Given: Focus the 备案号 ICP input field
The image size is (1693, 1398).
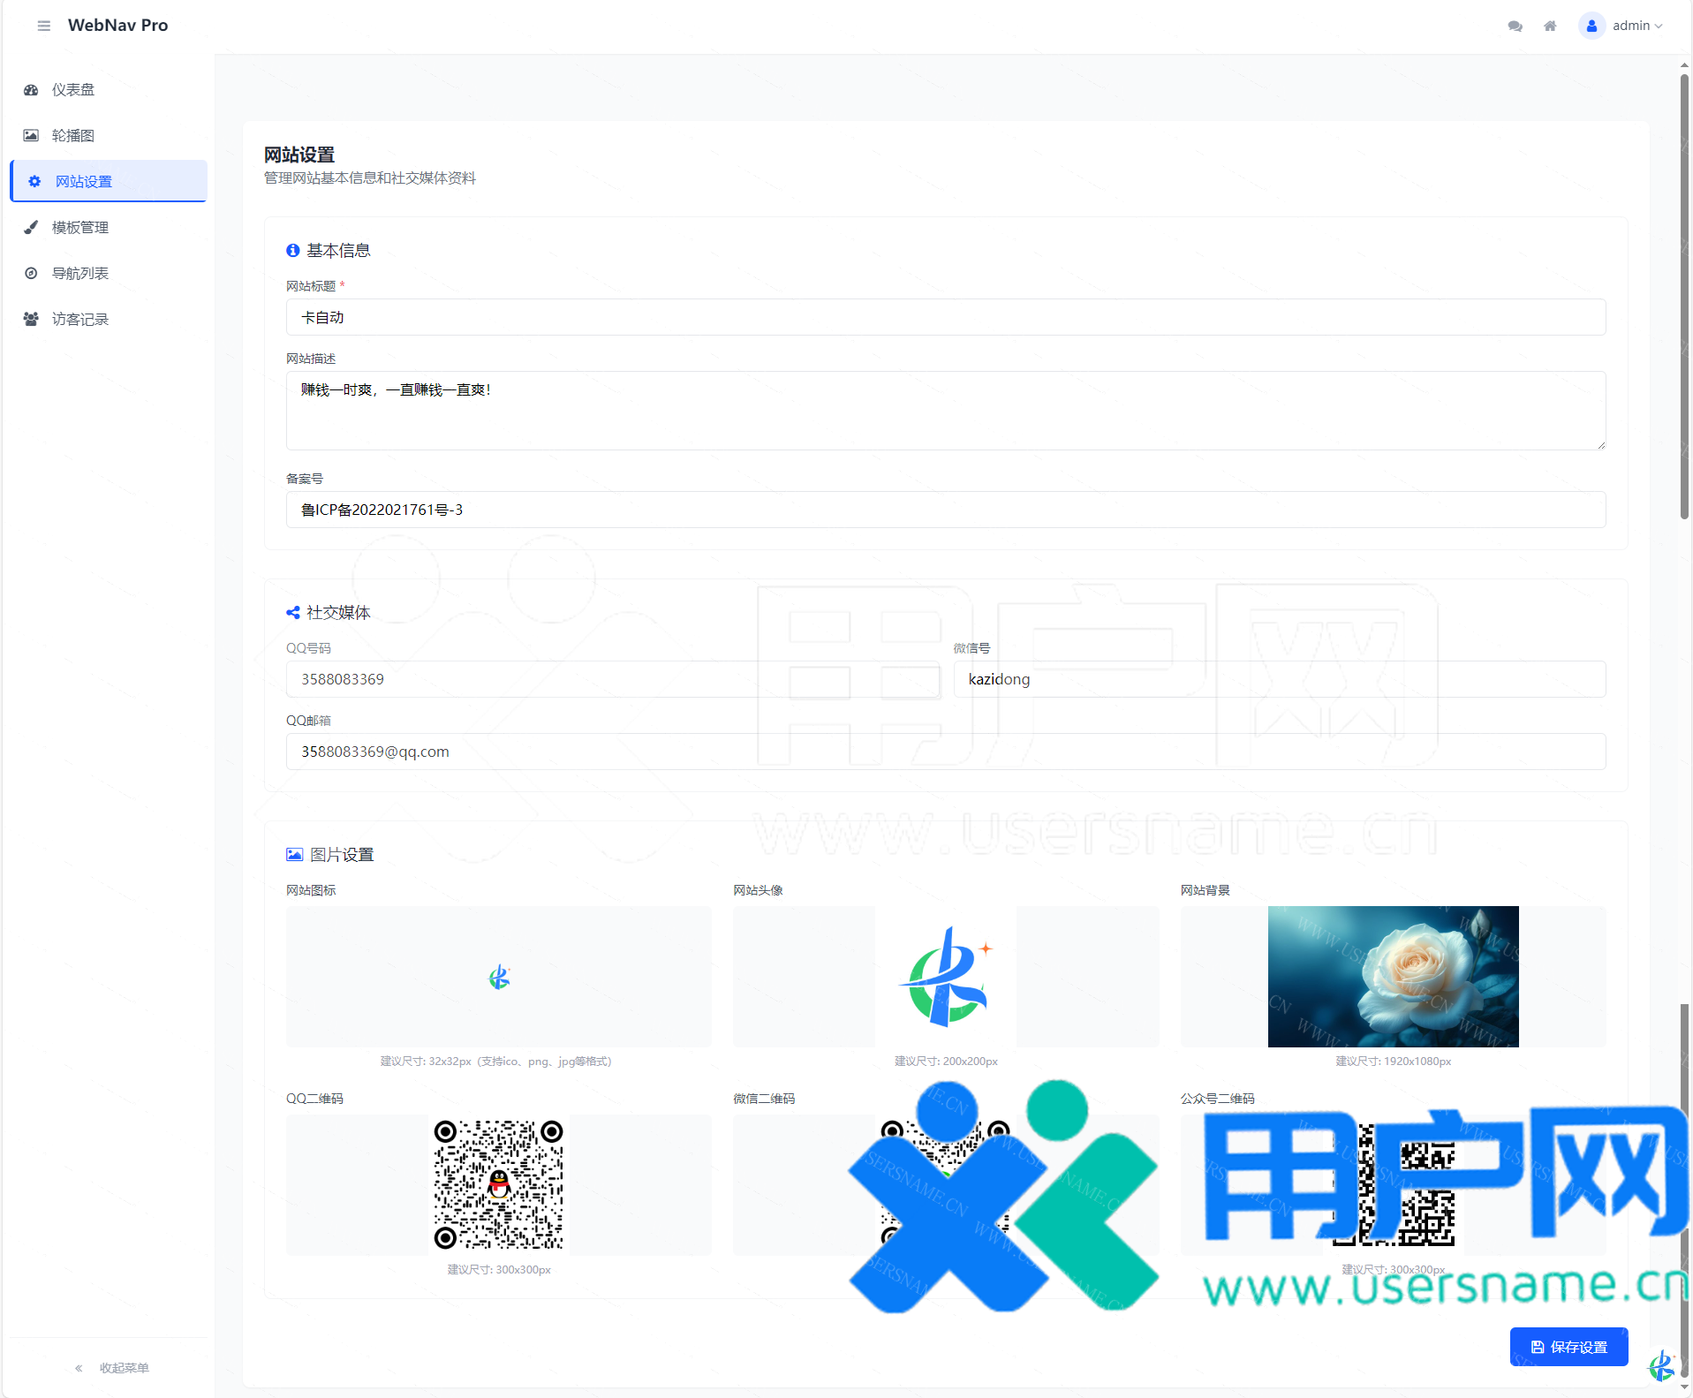Looking at the screenshot, I should pos(945,510).
